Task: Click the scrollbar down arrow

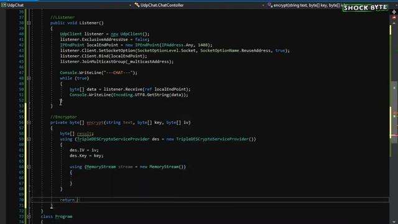Action: [x=394, y=222]
